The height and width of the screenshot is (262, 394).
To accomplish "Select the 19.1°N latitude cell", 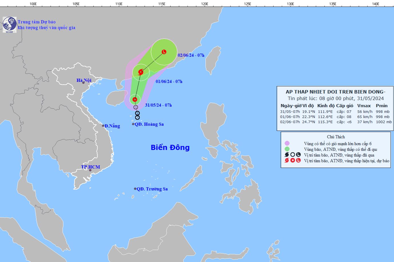I will [309, 112].
